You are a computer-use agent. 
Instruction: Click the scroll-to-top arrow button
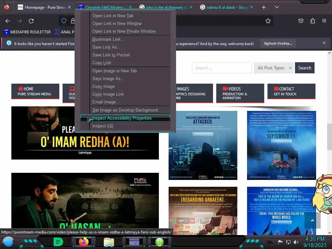(312, 220)
